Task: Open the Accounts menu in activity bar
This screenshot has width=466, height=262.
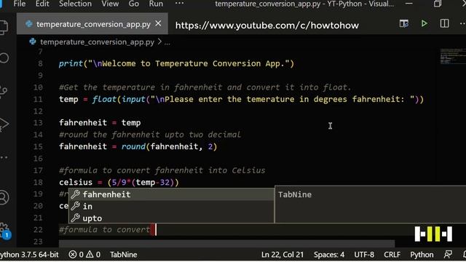Action: 4,197
